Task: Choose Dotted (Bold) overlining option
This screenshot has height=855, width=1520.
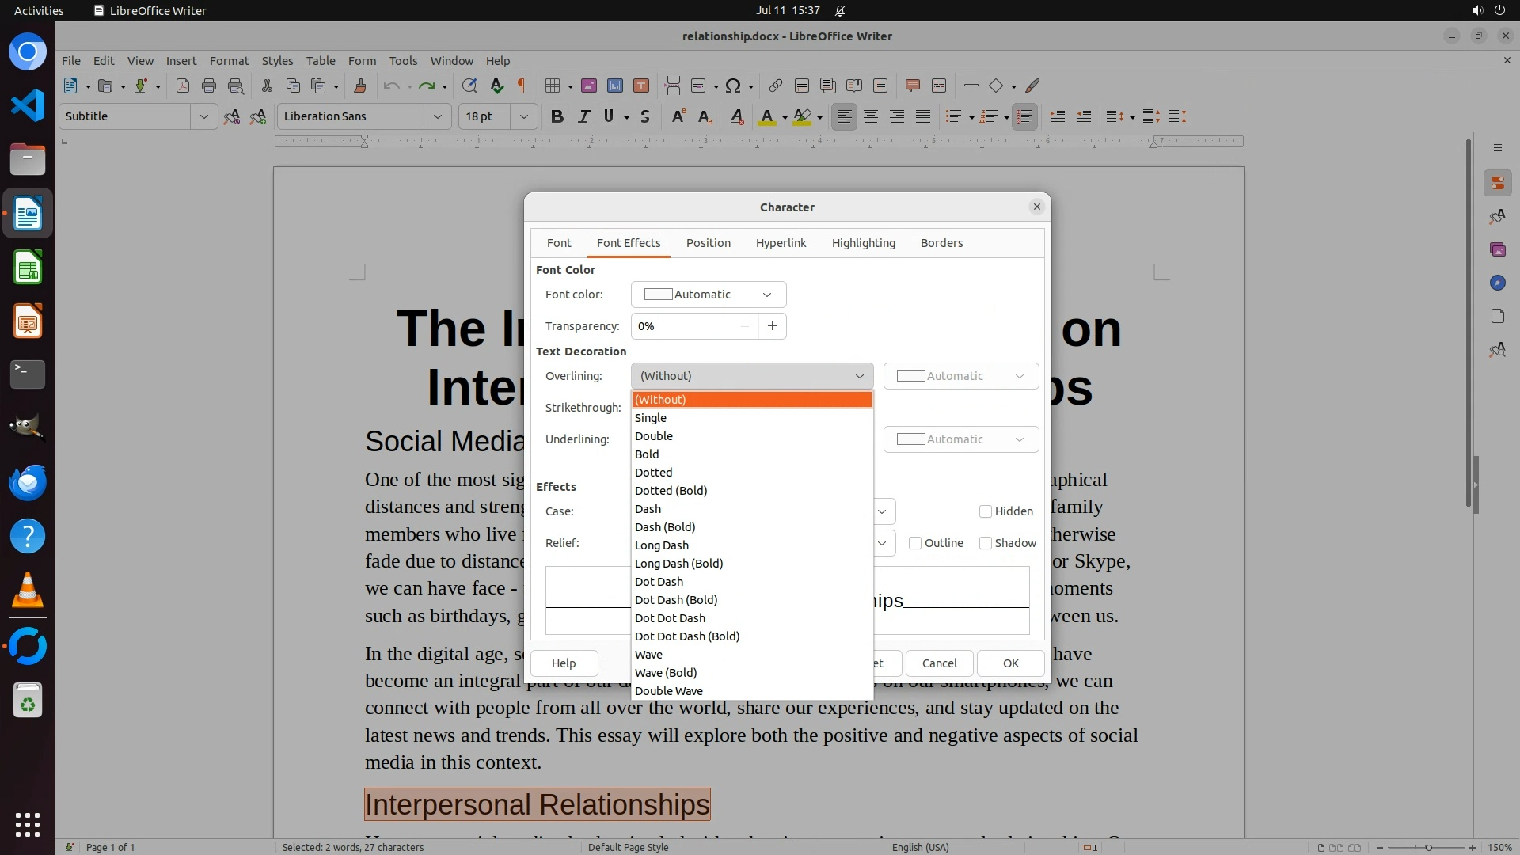Action: pos(671,491)
